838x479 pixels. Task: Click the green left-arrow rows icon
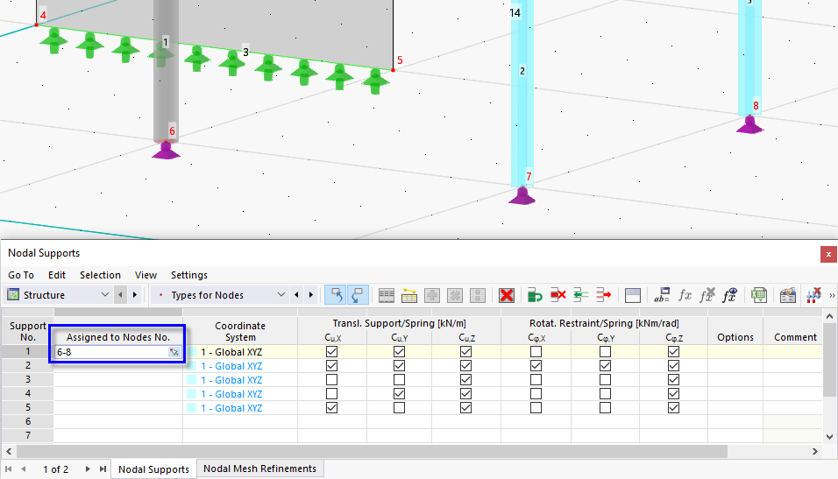(580, 295)
